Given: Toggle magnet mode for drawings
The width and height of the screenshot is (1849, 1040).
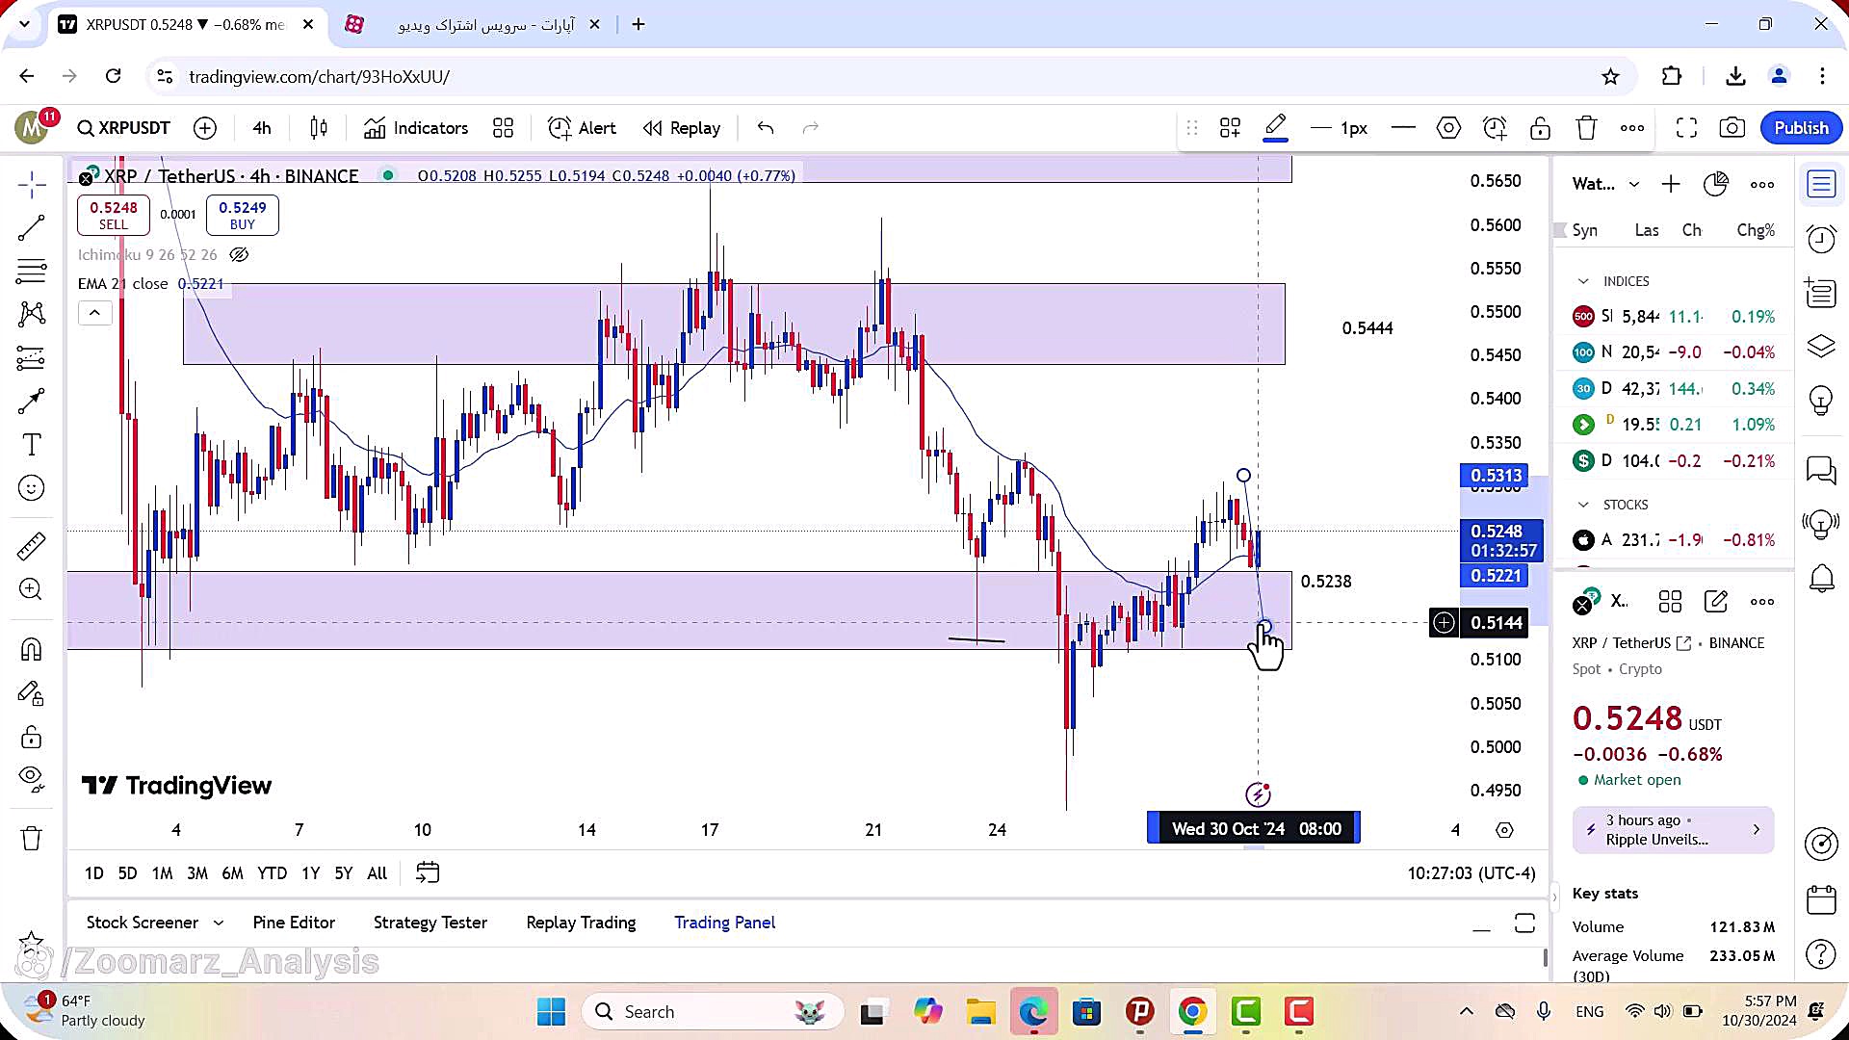Looking at the screenshot, I should click(x=32, y=650).
